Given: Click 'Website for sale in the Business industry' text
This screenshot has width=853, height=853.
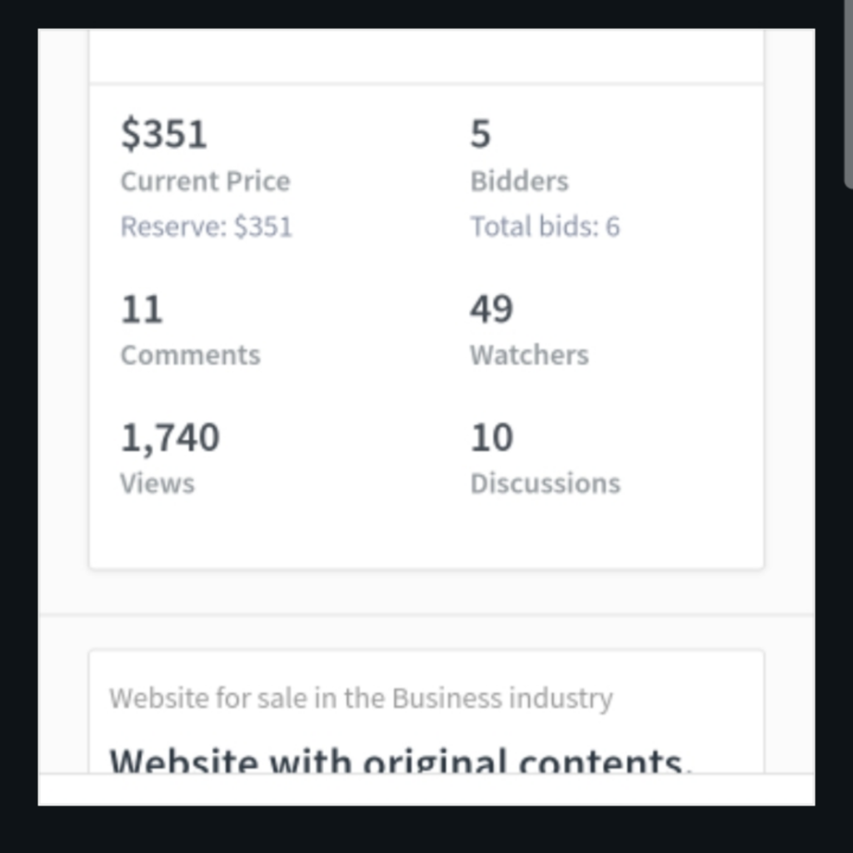Looking at the screenshot, I should click(x=361, y=698).
